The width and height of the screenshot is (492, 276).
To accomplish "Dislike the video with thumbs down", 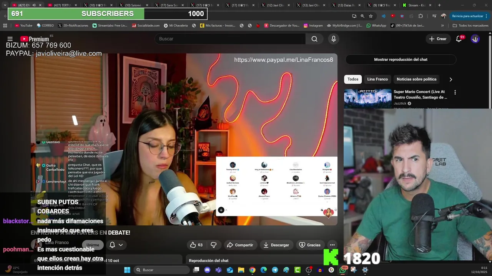I will coord(214,245).
